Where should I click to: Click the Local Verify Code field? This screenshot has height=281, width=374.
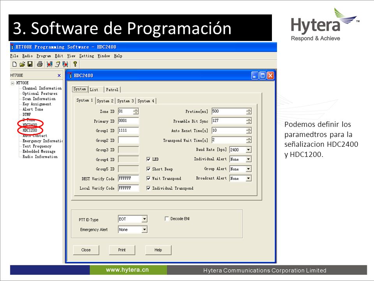(x=128, y=188)
